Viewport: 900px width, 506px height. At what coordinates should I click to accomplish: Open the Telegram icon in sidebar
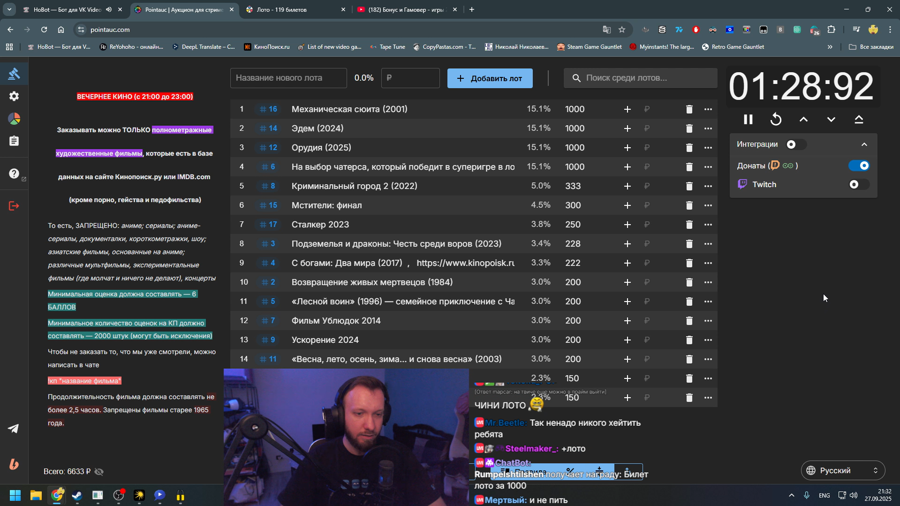click(14, 429)
